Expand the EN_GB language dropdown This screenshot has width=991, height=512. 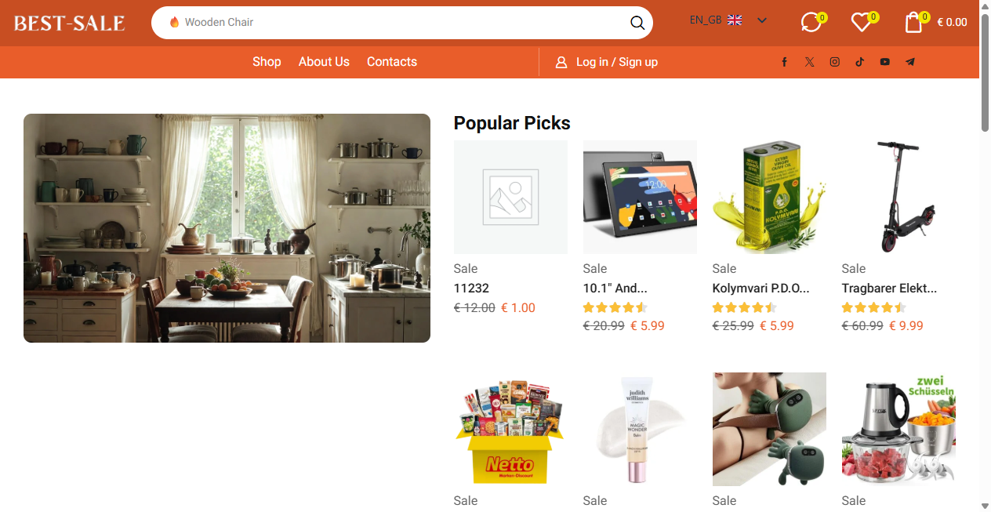pyautogui.click(x=728, y=20)
